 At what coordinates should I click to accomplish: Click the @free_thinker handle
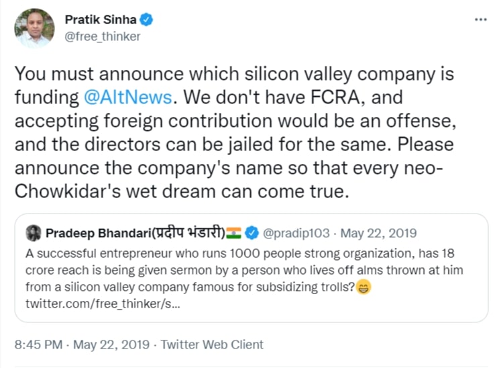[102, 37]
